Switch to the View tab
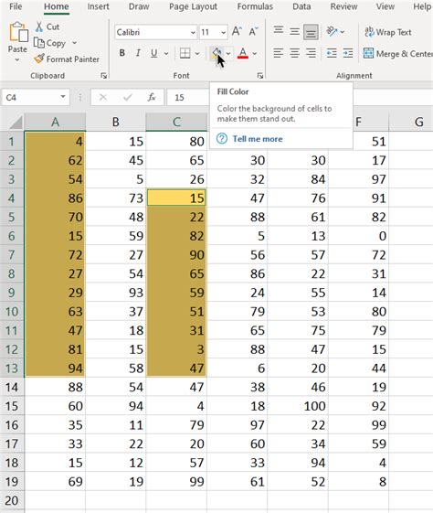The height and width of the screenshot is (513, 433). point(385,6)
